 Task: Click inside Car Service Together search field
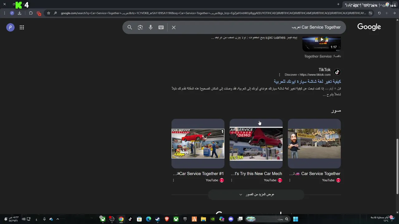coord(259,27)
